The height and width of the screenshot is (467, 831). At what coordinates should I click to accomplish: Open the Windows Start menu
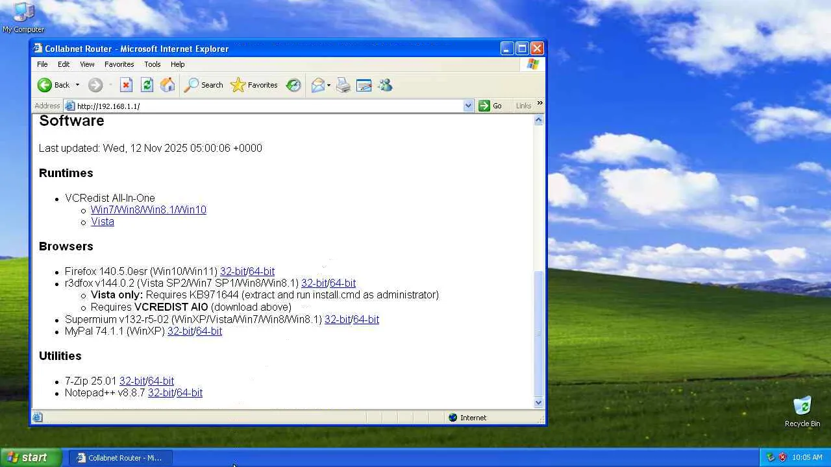tap(31, 457)
